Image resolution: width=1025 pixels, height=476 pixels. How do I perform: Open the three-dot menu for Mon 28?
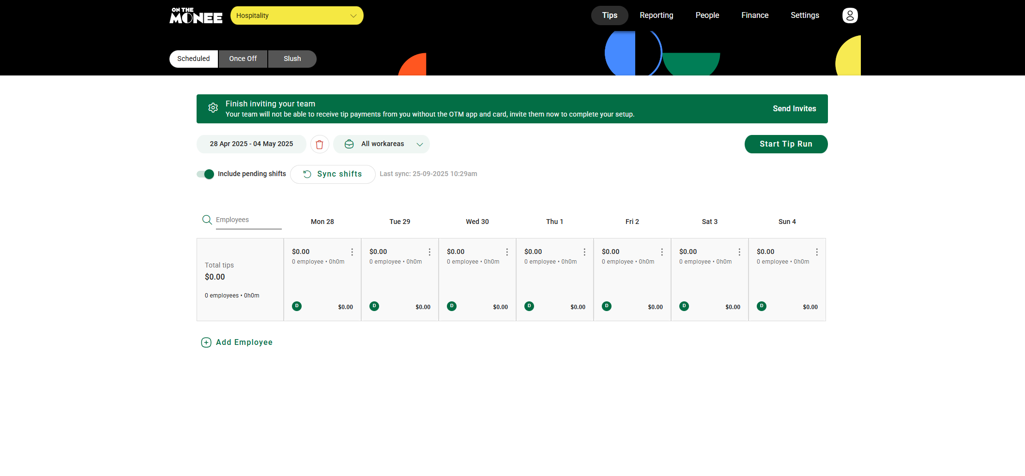pos(352,252)
